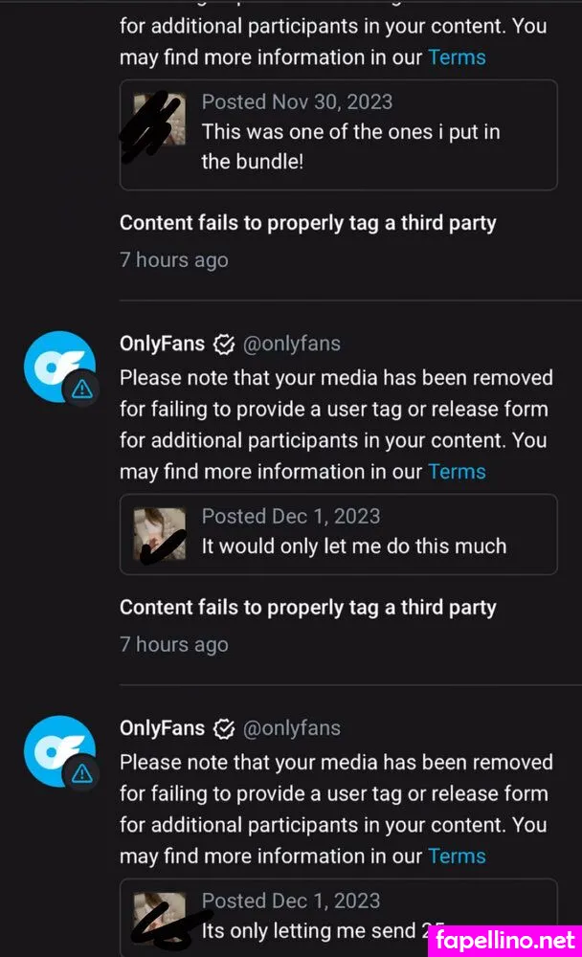Click the verified checkmark beside the second OnlyFans name
The height and width of the screenshot is (957, 582).
click(x=224, y=345)
